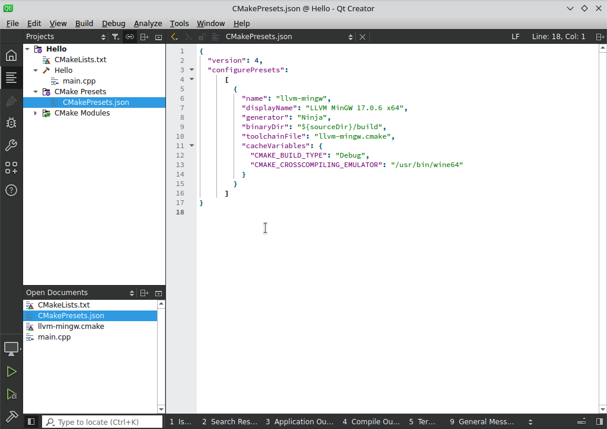This screenshot has width=607, height=429.
Task: Open the Compile Output pane tab
Action: [x=371, y=422]
